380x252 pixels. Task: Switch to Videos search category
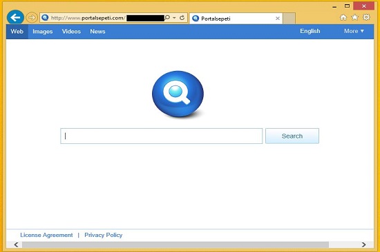click(71, 32)
